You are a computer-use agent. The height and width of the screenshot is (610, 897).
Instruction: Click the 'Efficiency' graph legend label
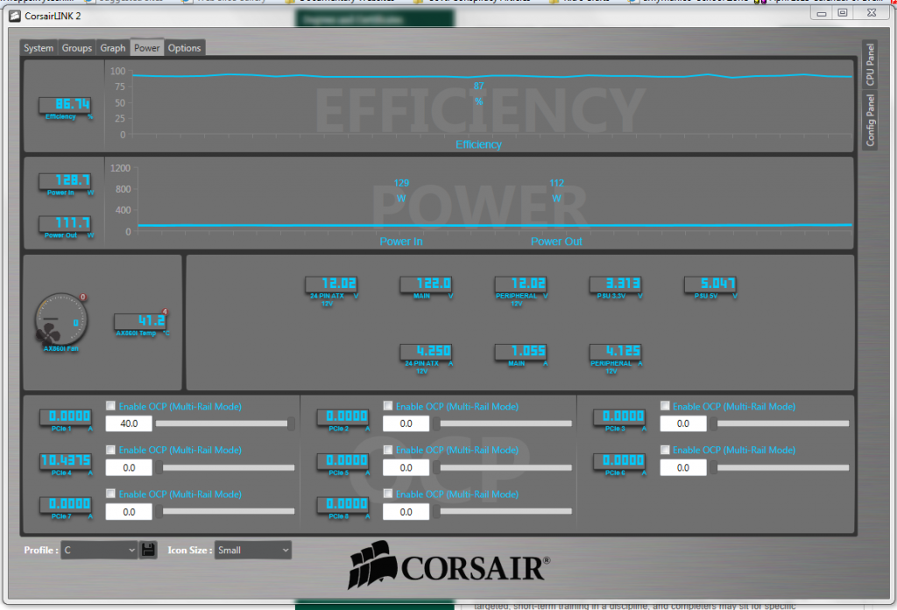point(478,144)
